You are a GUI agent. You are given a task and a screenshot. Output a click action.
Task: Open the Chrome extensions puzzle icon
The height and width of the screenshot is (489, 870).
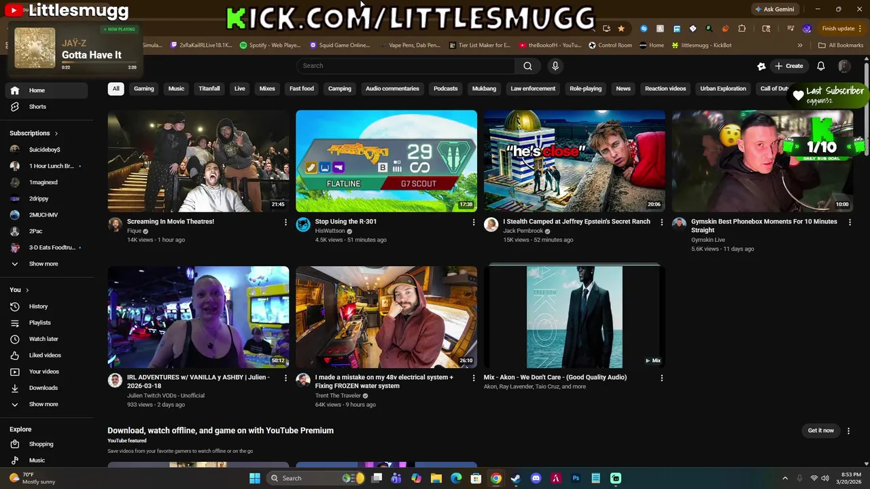click(742, 29)
